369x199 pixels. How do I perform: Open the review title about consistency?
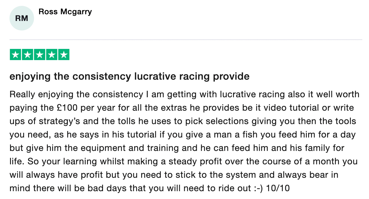click(x=130, y=76)
